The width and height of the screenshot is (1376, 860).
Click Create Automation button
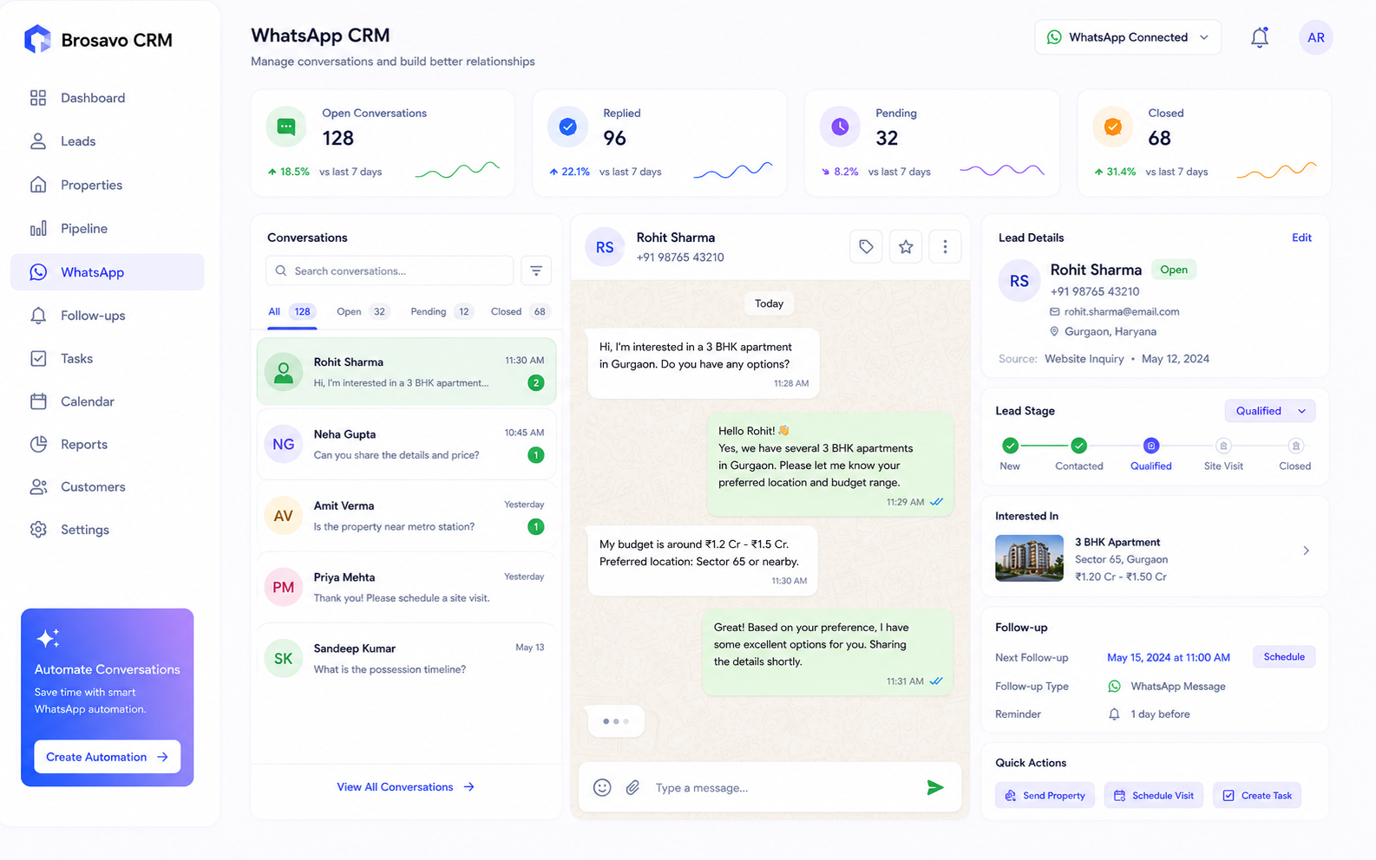107,757
